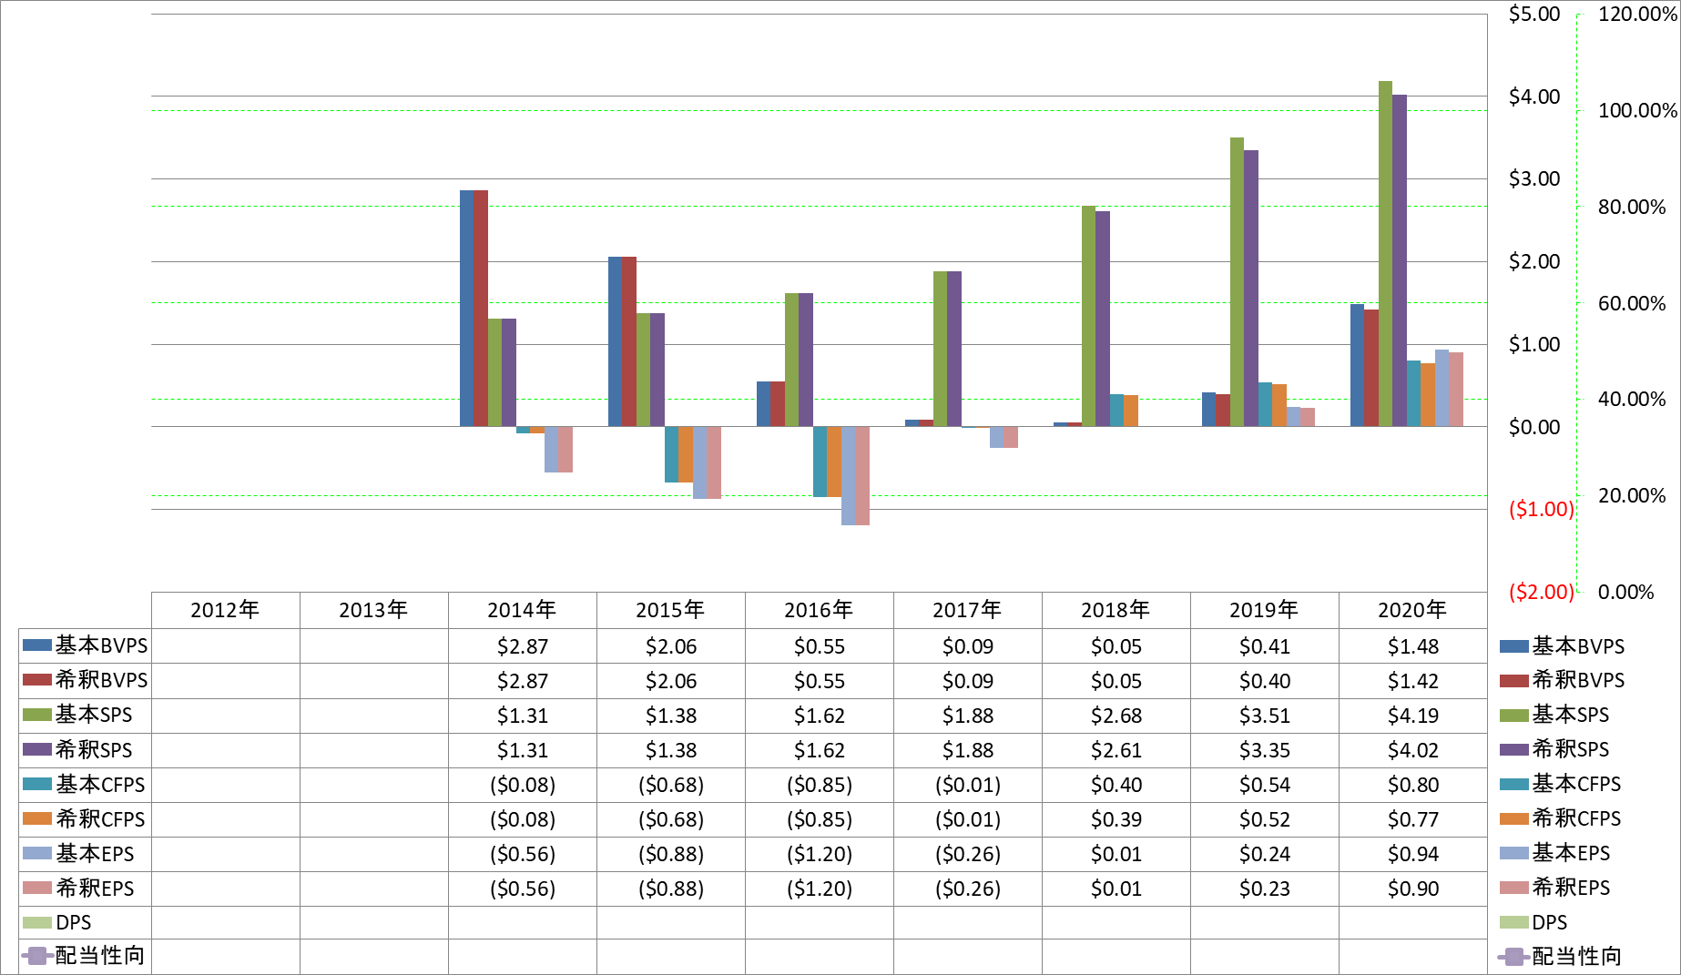Click the 2016年 column header

click(x=819, y=610)
